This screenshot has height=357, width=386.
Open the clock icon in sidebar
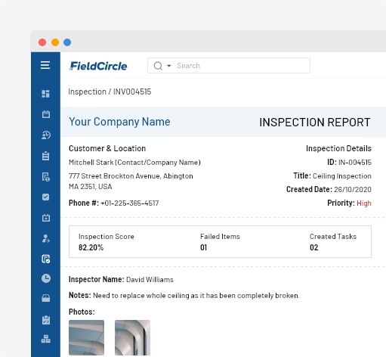[x=46, y=278]
